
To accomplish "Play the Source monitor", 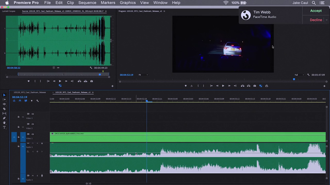I will point(60,81).
